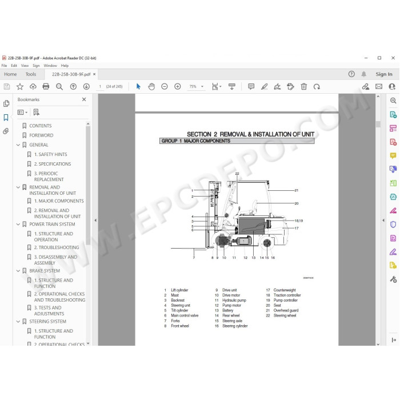The width and height of the screenshot is (400, 400).
Task: Collapse the right tools pane arrow
Action: (383, 220)
